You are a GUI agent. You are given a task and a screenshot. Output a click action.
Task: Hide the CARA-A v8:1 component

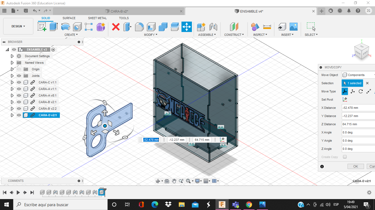tap(19, 95)
